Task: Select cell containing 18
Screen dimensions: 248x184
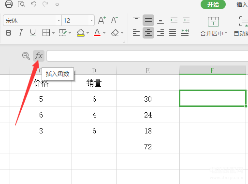Action: [148, 130]
